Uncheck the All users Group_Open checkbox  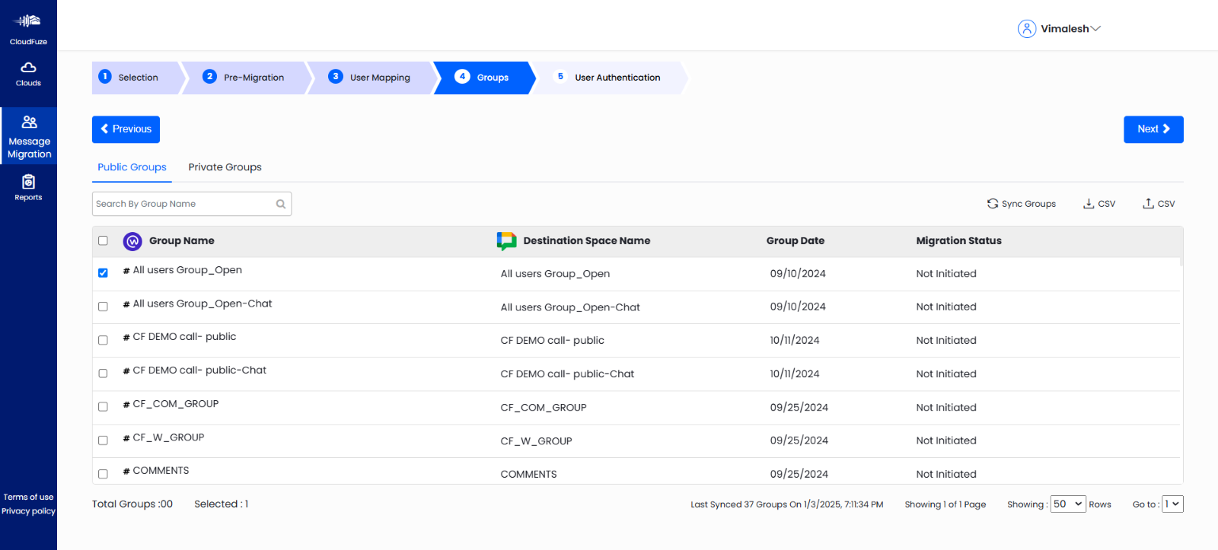[x=103, y=273]
